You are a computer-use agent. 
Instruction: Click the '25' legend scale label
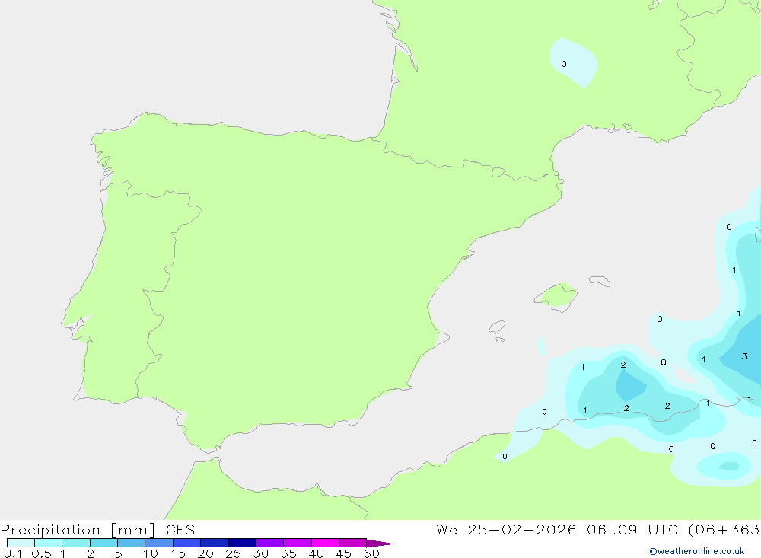pyautogui.click(x=233, y=553)
